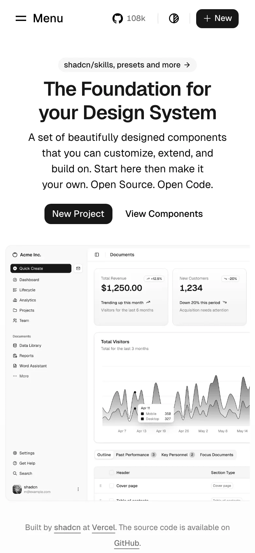Open the shadcn user account menu
This screenshot has width=255, height=553.
(78, 489)
